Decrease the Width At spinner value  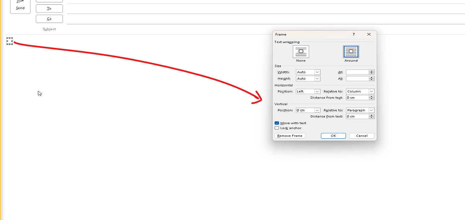pos(372,74)
